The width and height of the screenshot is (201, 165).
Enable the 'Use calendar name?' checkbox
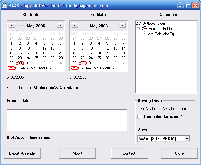tap(140, 117)
